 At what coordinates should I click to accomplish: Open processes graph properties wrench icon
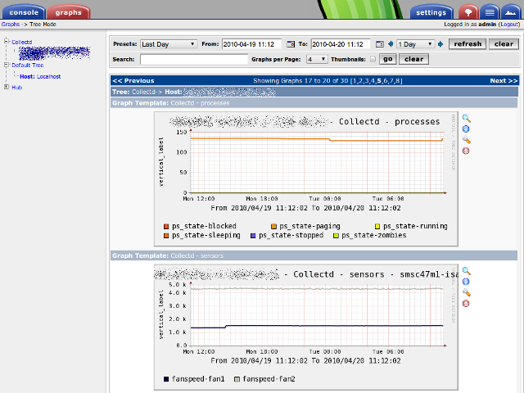(x=466, y=140)
